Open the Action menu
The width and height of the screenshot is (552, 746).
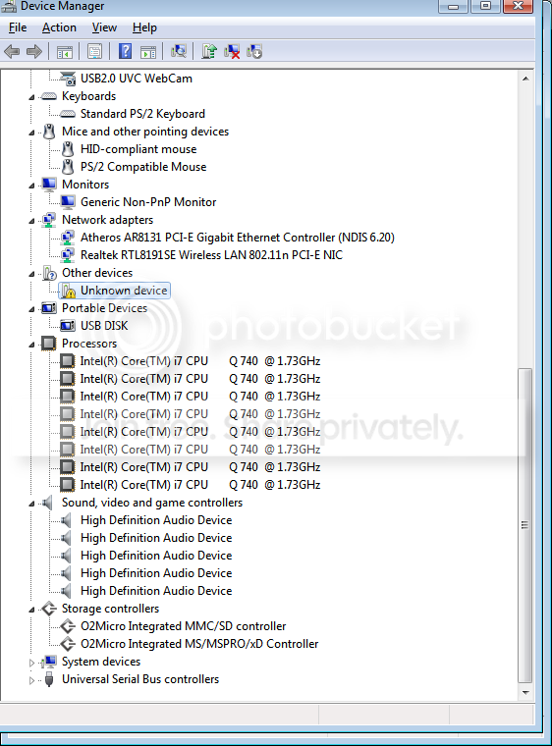point(59,27)
